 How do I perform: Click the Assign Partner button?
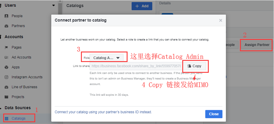(x=257, y=45)
